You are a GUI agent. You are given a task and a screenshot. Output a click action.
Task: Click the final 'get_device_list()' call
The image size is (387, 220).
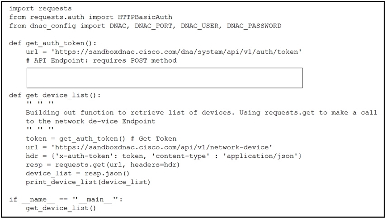point(61,208)
